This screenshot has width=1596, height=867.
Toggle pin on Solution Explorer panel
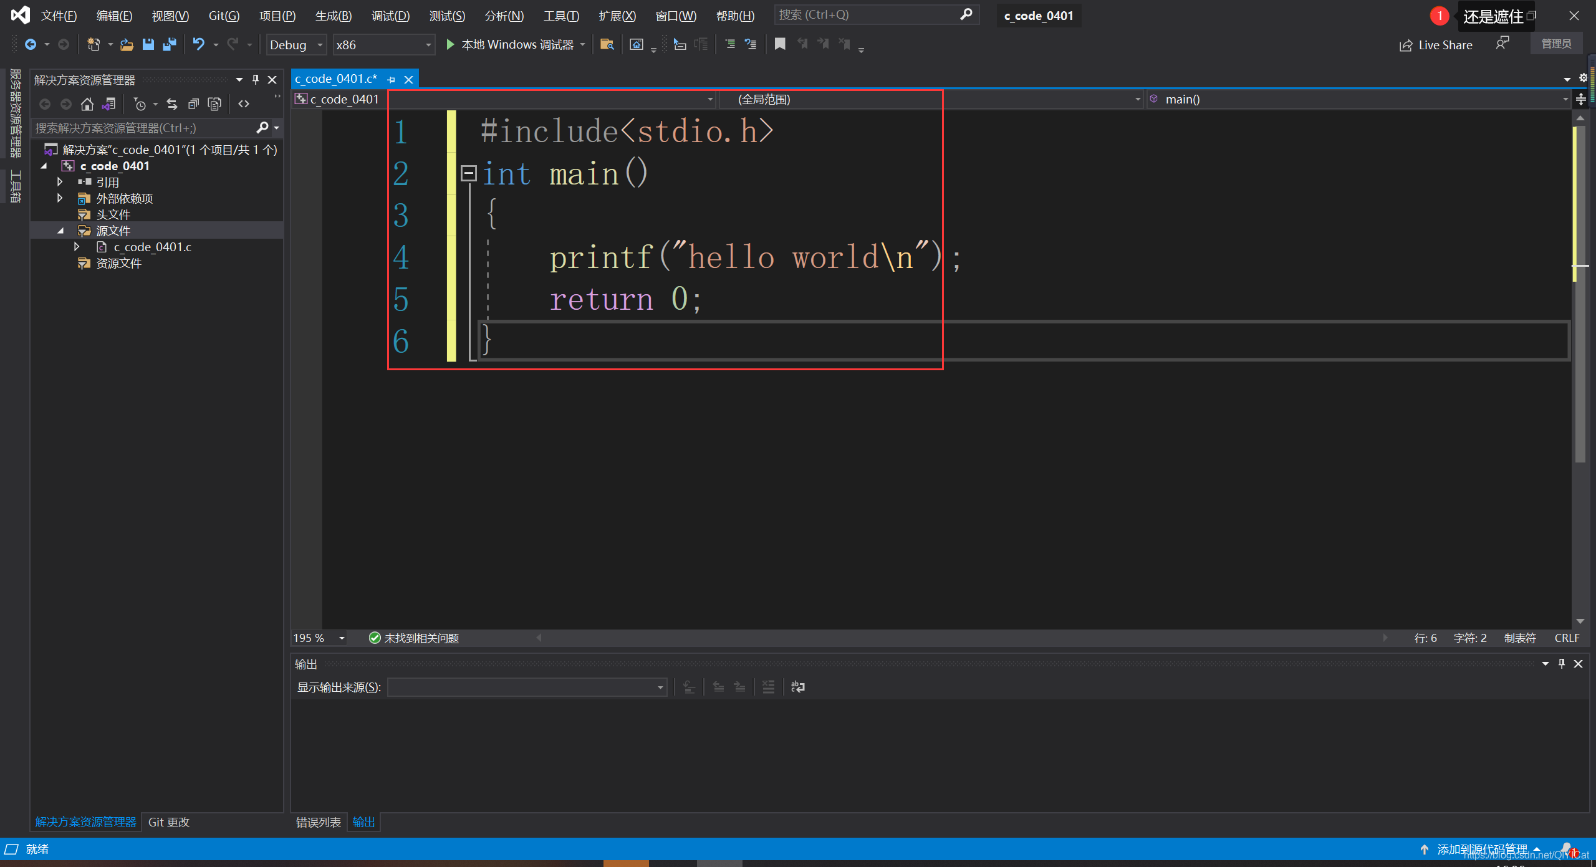coord(255,80)
